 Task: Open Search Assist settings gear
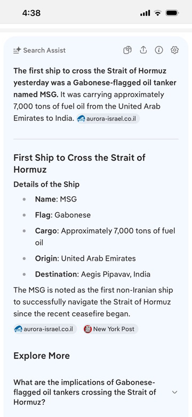tap(174, 50)
